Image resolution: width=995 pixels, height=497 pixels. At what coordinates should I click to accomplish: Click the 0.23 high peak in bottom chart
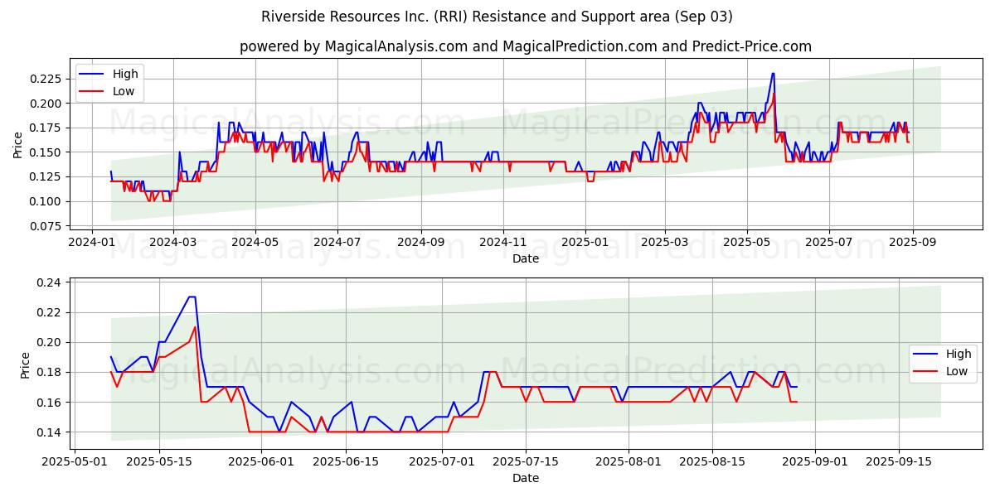click(192, 297)
